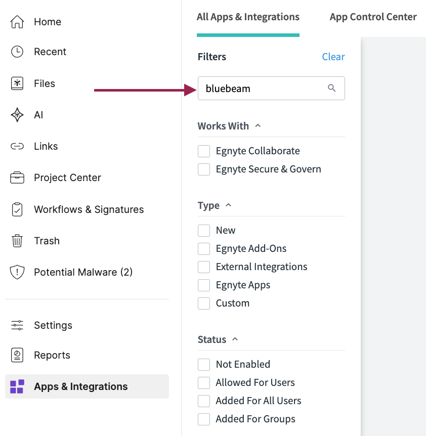Open Files in the sidebar
Viewport: 426px width, 436px height.
(x=45, y=83)
